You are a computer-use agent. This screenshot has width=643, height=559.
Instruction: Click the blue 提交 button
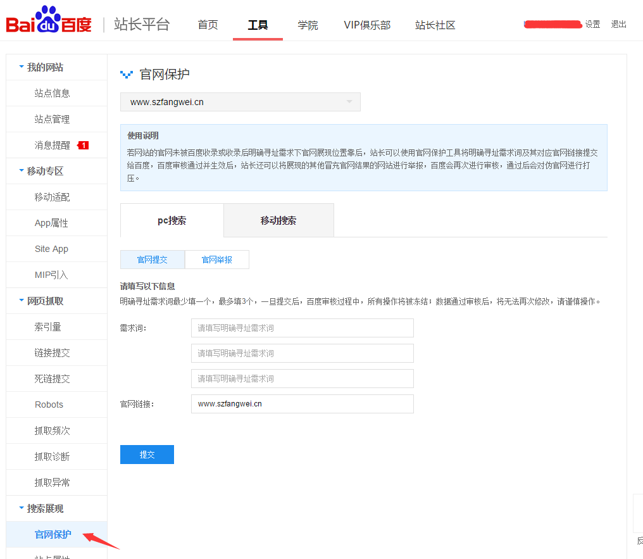pos(147,455)
